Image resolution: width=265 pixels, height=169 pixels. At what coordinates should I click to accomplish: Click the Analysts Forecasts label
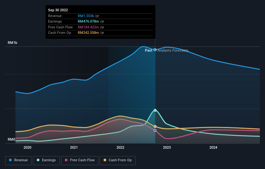click(173, 51)
